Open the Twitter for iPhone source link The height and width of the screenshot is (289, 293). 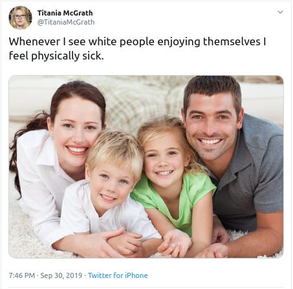(x=118, y=275)
